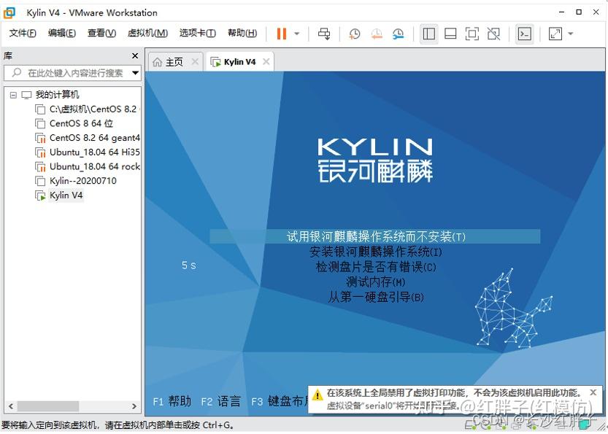Click the pause virtual machine icon
608x434 pixels.
[282, 34]
